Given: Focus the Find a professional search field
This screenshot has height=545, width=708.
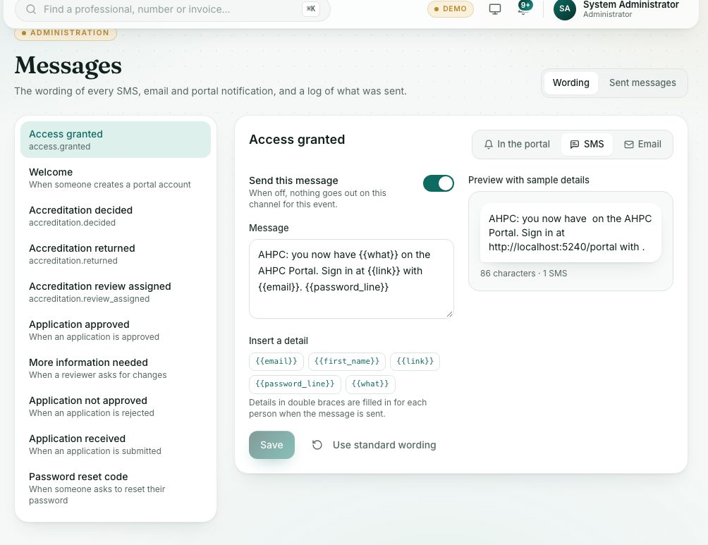Looking at the screenshot, I should [x=171, y=9].
